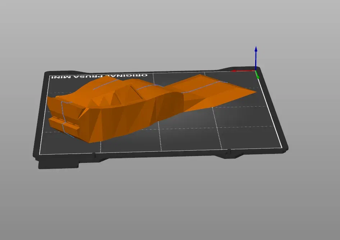Click the empty front-right grid cell on the bed

click(247, 137)
